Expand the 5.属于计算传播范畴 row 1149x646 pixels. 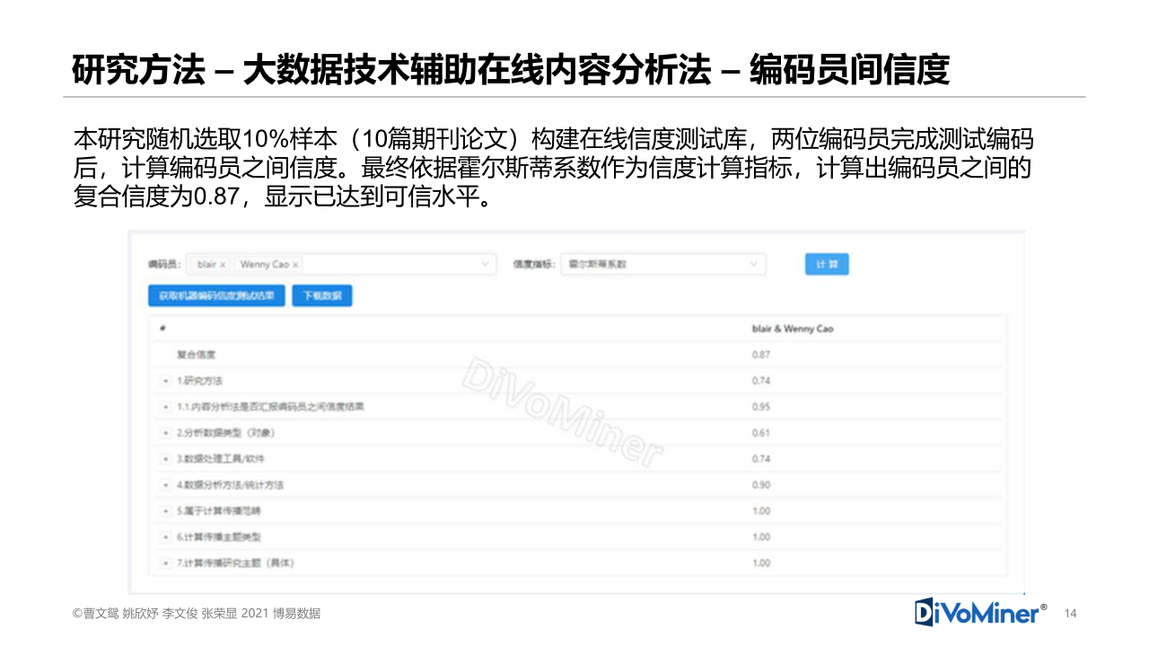(166, 511)
